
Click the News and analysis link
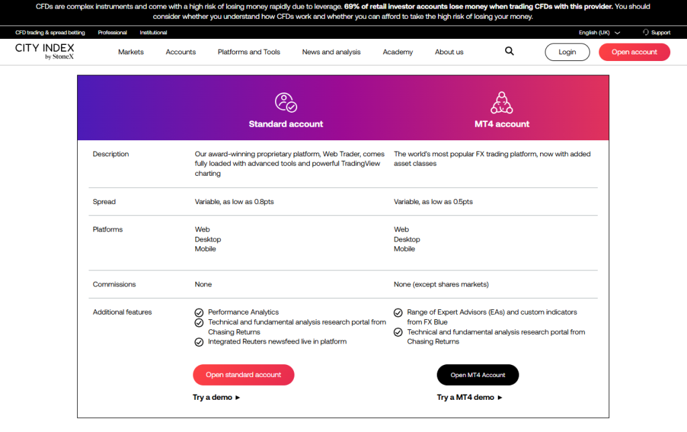pos(331,52)
